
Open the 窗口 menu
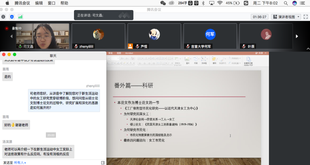coord(52,3)
